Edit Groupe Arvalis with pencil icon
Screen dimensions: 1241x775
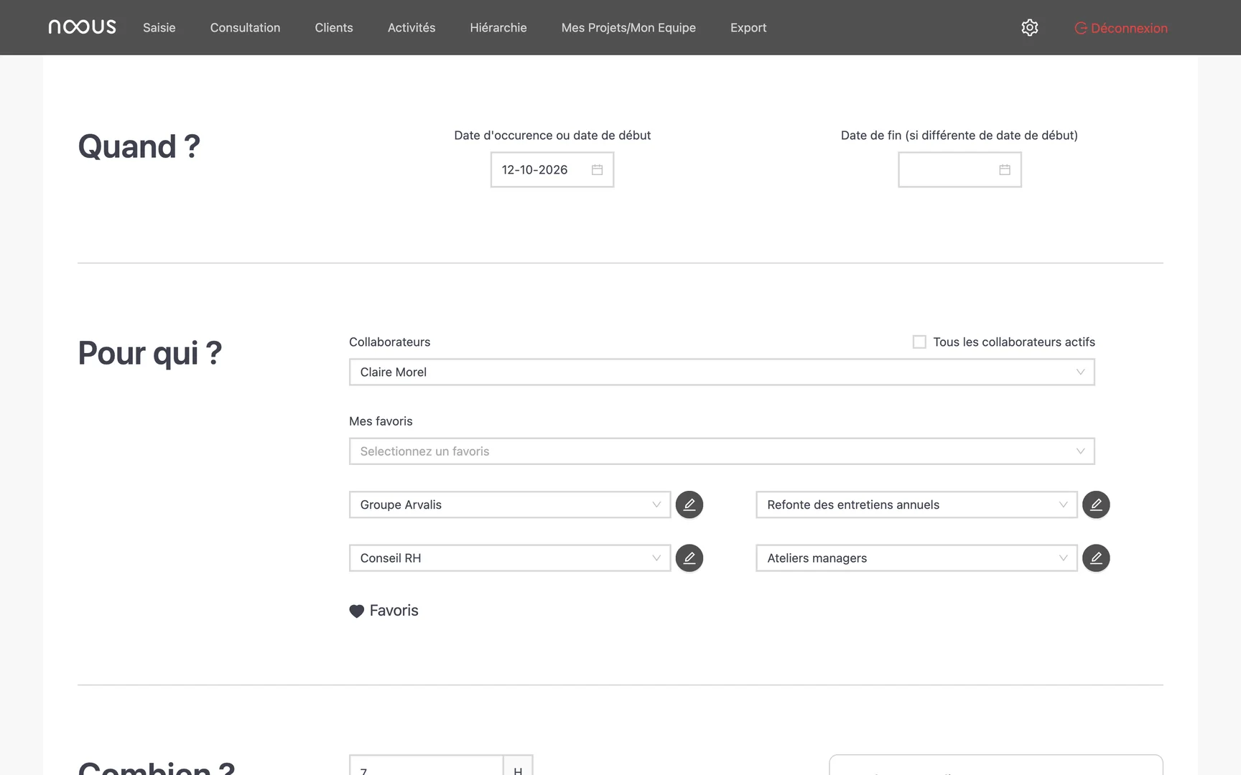(x=689, y=504)
